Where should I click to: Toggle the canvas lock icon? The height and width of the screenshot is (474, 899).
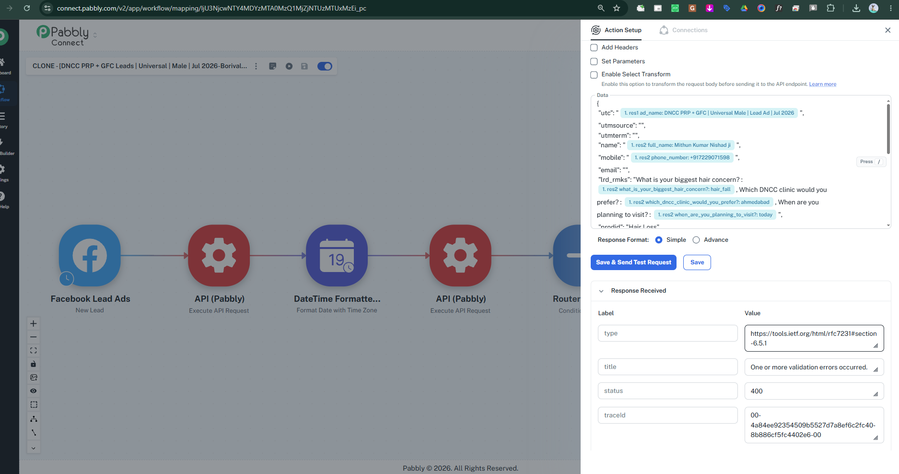(x=34, y=364)
